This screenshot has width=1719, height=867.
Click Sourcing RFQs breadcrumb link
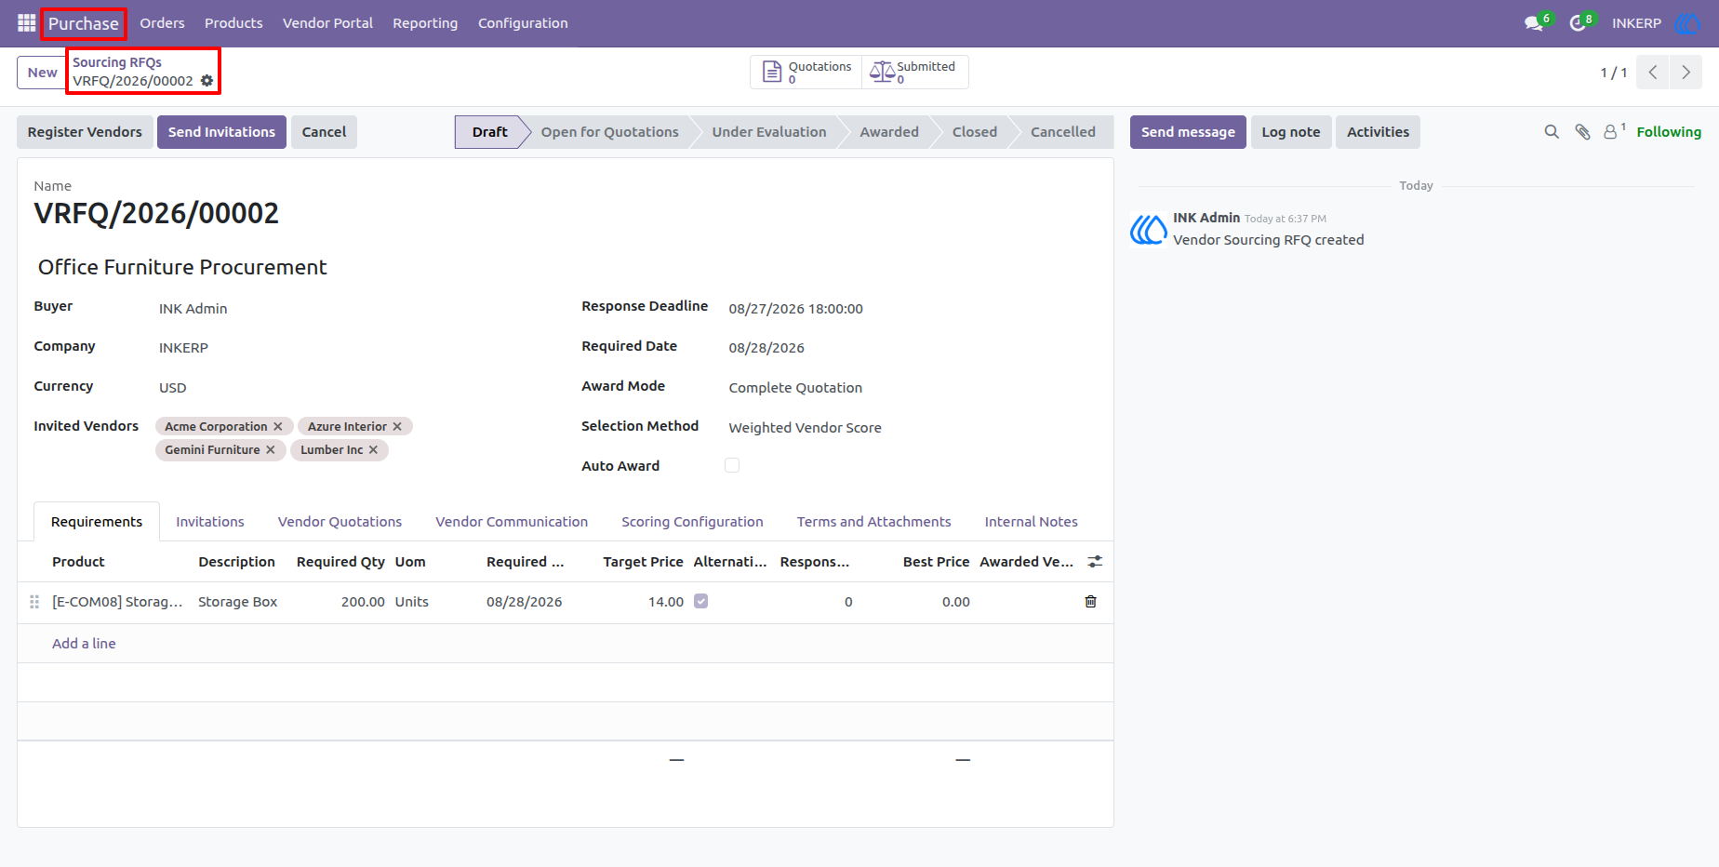point(117,62)
